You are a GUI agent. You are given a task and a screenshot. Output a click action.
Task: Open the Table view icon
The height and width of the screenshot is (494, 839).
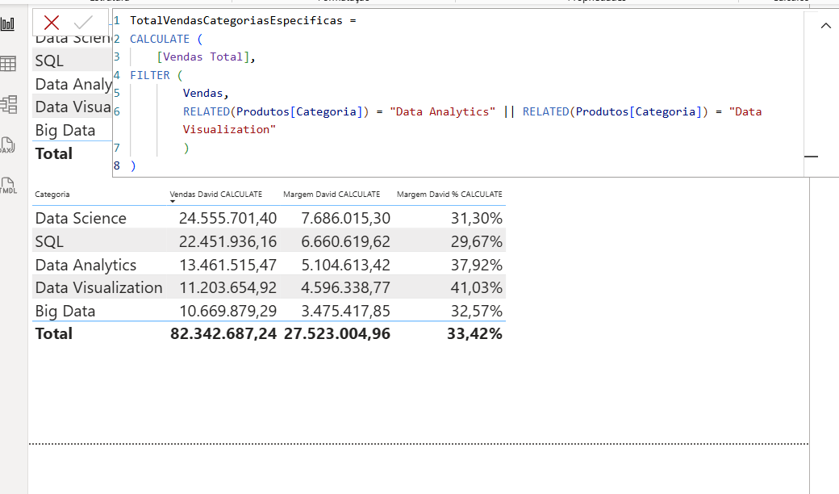(x=8, y=64)
